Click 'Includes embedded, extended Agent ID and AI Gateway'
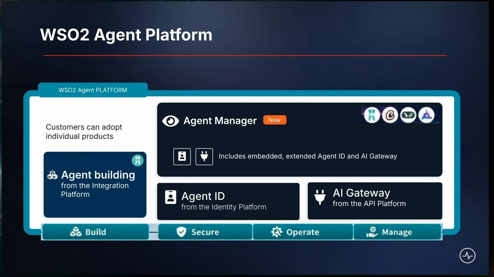This screenshot has width=494, height=277. 308,156
